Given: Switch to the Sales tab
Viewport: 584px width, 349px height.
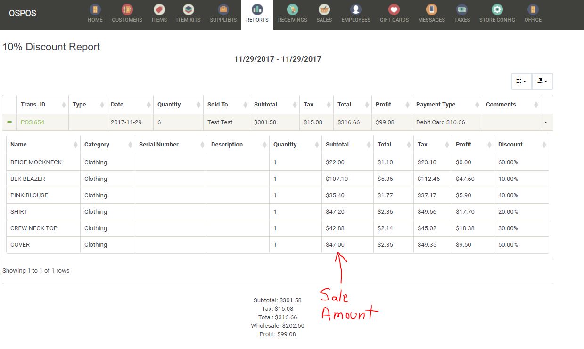Looking at the screenshot, I should (x=324, y=10).
